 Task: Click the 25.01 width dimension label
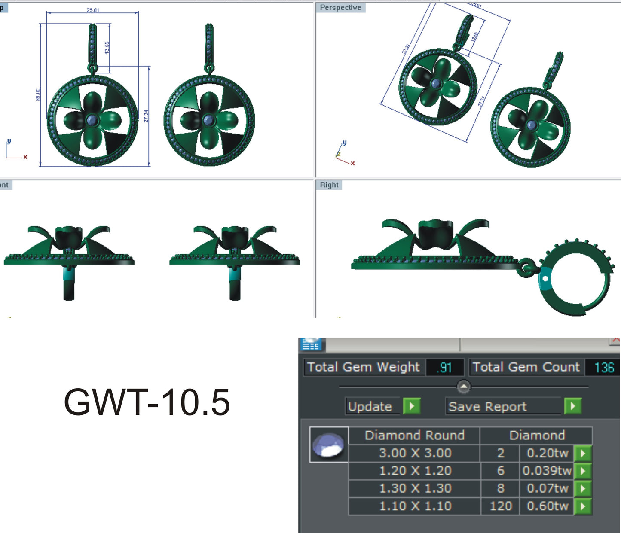click(x=93, y=10)
